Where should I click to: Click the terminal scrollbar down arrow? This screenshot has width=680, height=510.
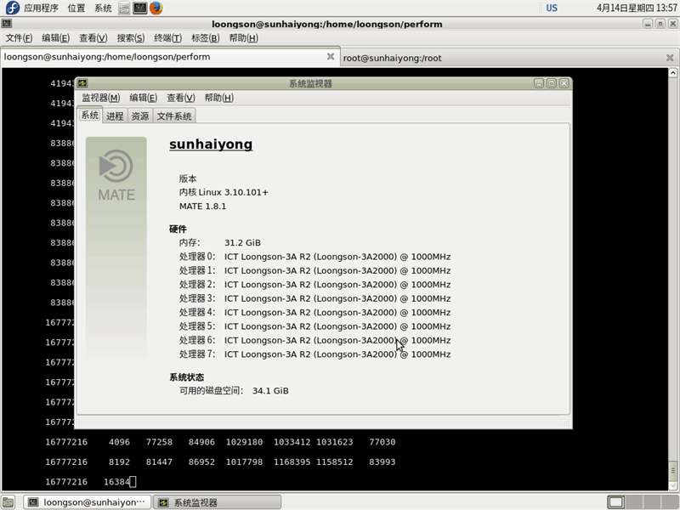click(673, 485)
